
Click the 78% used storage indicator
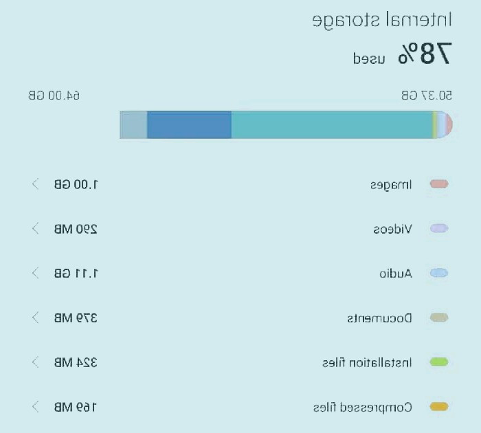point(403,55)
